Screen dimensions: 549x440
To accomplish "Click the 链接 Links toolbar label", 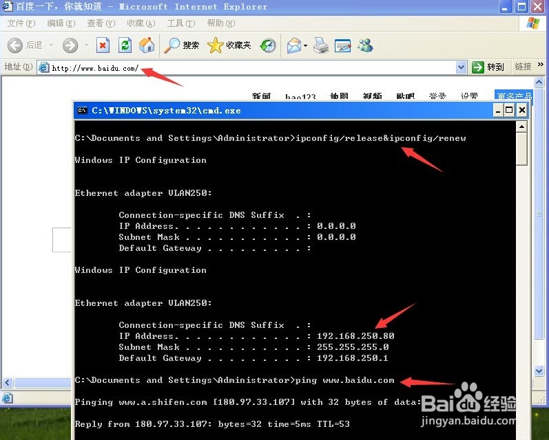I will point(523,67).
